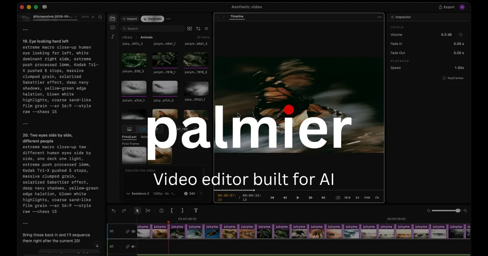Go to Library in the breadcrumb
488x256 pixels.
pyautogui.click(x=127, y=37)
